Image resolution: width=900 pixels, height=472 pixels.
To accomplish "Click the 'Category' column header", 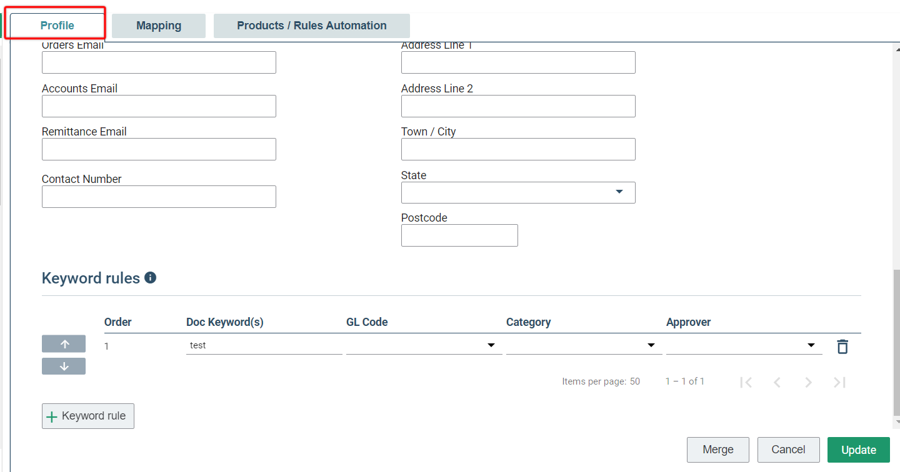I will 529,322.
